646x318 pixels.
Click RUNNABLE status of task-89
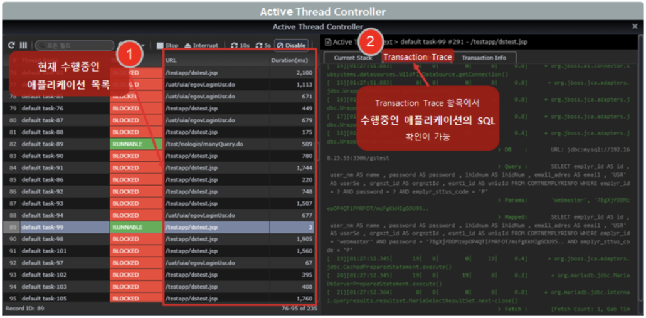(137, 144)
